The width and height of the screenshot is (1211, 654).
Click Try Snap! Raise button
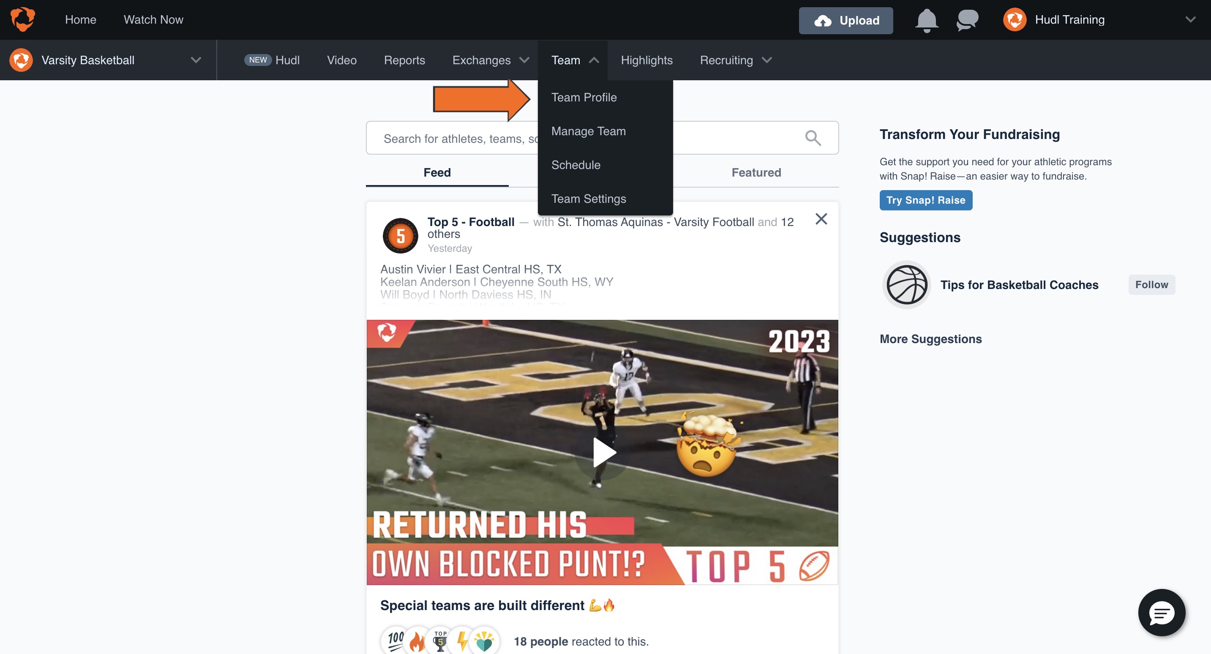[x=925, y=200]
